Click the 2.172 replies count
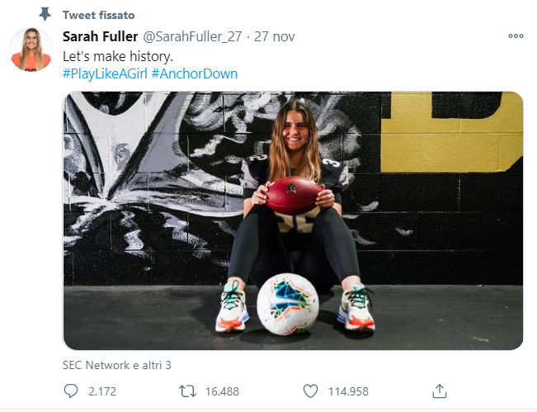This screenshot has height=412, width=537. point(103,391)
